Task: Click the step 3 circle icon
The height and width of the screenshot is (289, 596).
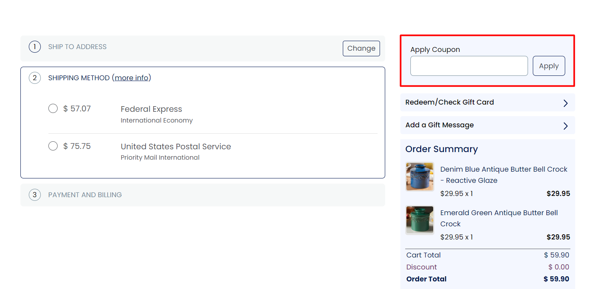Action: click(35, 195)
